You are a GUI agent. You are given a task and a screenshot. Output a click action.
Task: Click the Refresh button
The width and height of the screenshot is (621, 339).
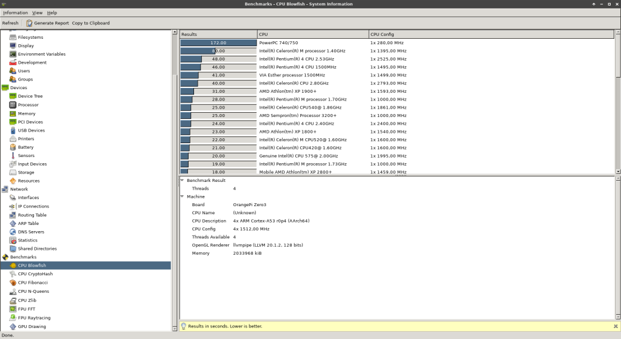click(x=10, y=23)
